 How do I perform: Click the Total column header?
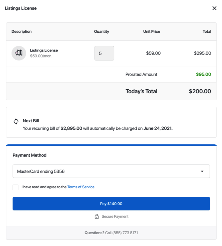(207, 32)
